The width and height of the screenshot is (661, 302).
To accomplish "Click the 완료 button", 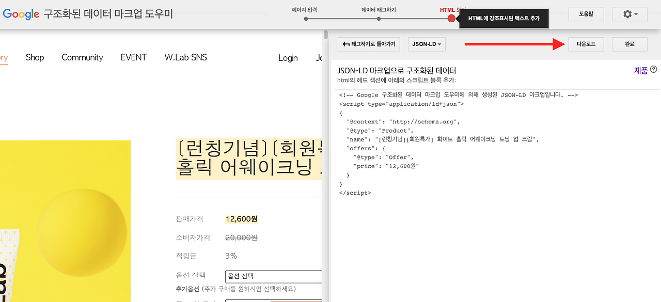I will (629, 44).
